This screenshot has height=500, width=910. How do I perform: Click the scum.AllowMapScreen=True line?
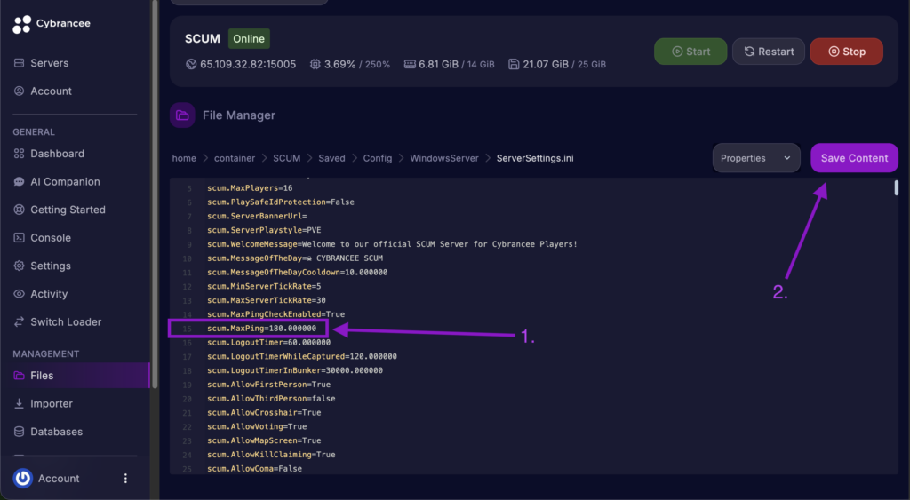click(x=264, y=440)
